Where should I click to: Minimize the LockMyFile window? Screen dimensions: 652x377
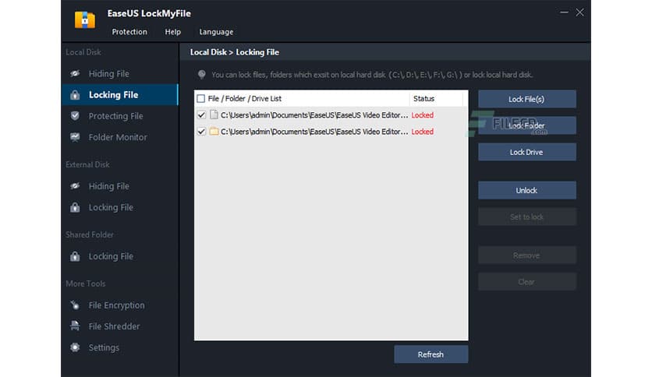coord(564,12)
